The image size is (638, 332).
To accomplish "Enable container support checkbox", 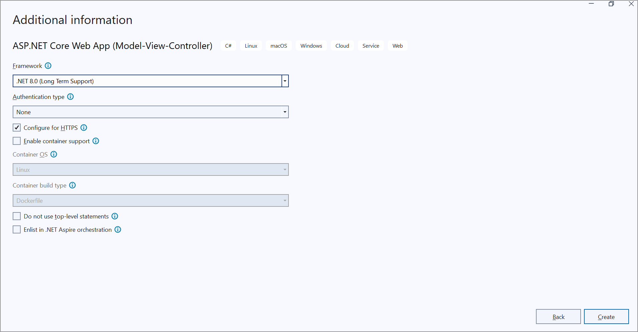I will point(17,141).
